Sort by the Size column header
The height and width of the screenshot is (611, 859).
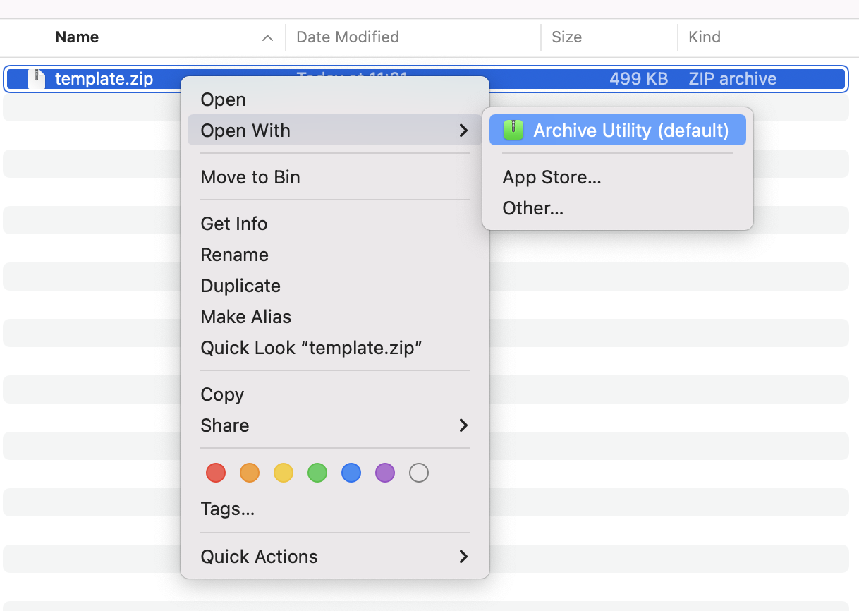pyautogui.click(x=566, y=37)
